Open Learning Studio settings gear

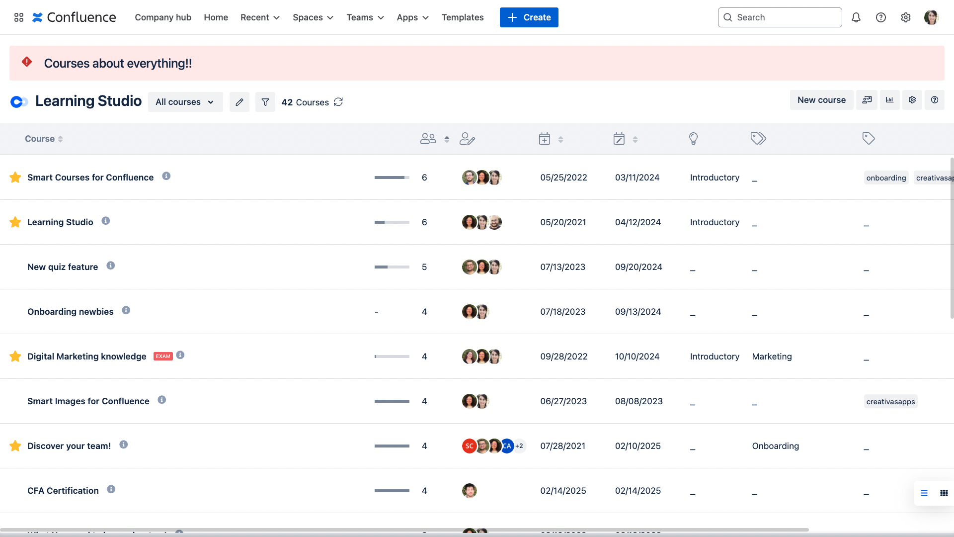[912, 100]
